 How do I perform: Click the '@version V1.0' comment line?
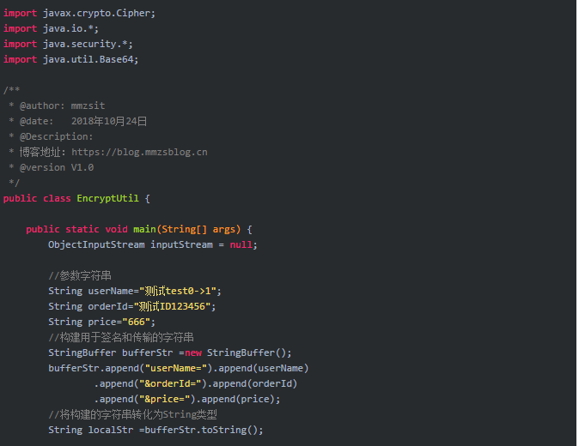52,168
